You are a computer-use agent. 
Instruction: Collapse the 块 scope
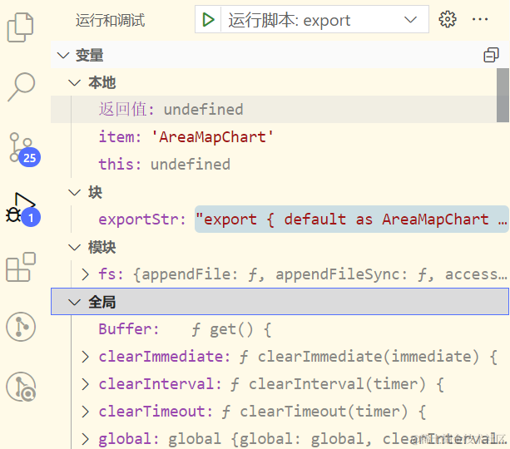75,192
